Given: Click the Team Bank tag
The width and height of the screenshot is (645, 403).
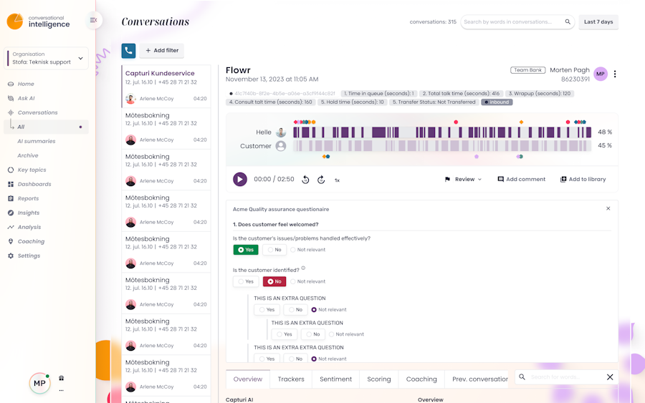Looking at the screenshot, I should point(527,70).
